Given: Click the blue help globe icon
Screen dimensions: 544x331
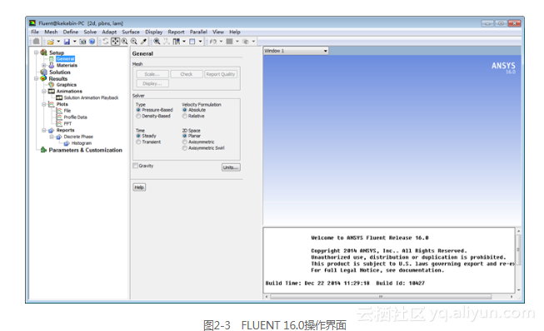Looking at the screenshot, I should point(92,42).
